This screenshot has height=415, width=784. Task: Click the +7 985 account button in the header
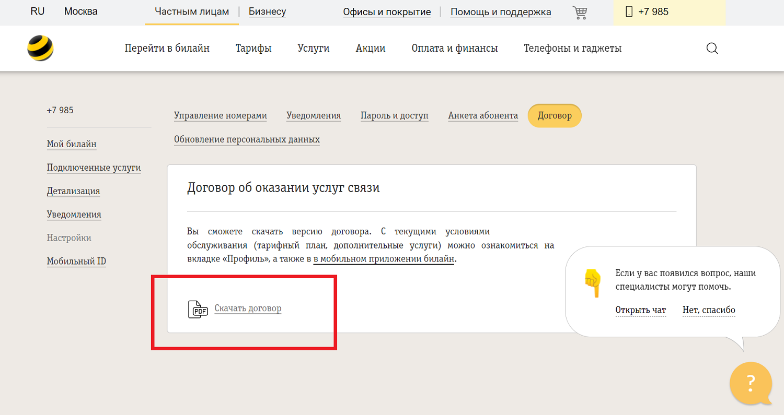point(669,13)
